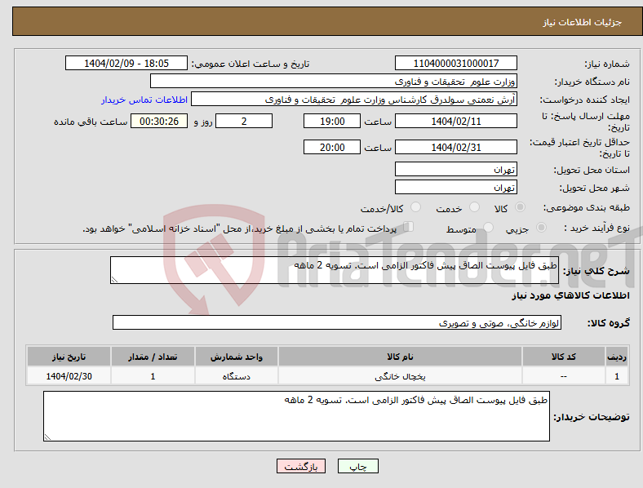Click the جزئیات اطلاعات نیاز page header
Screen dimensions: 643x488
click(583, 22)
